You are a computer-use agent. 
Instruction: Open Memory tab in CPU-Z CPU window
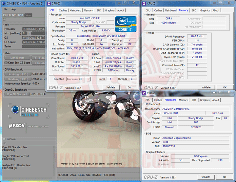[x=88, y=10]
